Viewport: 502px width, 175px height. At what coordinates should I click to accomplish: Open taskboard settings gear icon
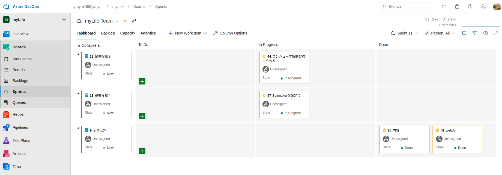pyautogui.click(x=486, y=33)
